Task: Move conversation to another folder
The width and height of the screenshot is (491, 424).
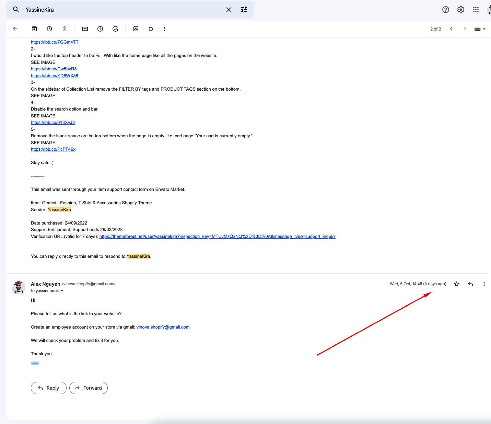Action: point(136,29)
